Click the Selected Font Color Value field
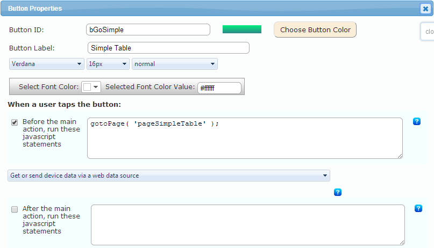 (x=219, y=88)
